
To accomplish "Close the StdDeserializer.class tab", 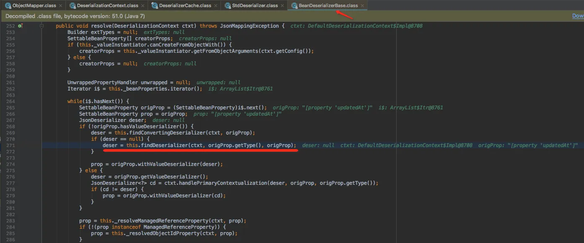I will tap(283, 6).
